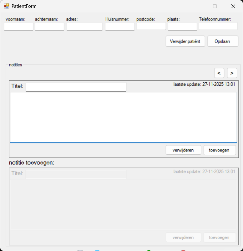This screenshot has height=251, width=243.
Task: Click the postcode text field
Action: [151, 26]
